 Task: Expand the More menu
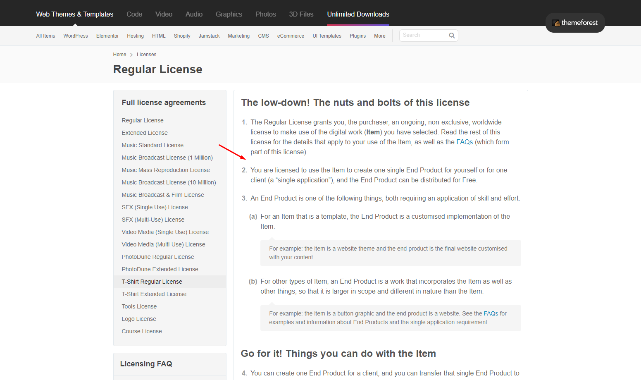379,36
